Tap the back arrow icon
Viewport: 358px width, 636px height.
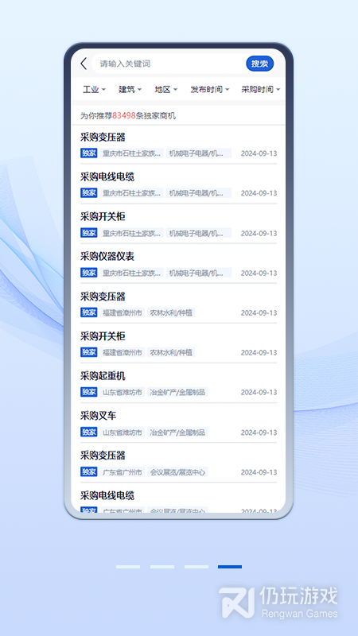click(x=84, y=64)
